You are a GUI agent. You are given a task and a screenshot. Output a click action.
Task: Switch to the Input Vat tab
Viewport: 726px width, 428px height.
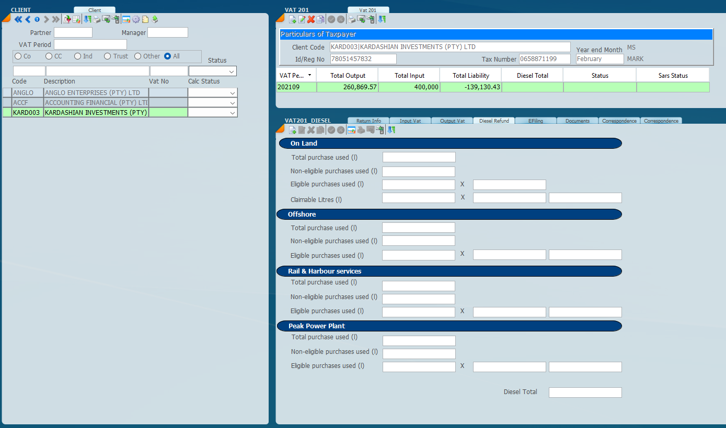pyautogui.click(x=410, y=121)
